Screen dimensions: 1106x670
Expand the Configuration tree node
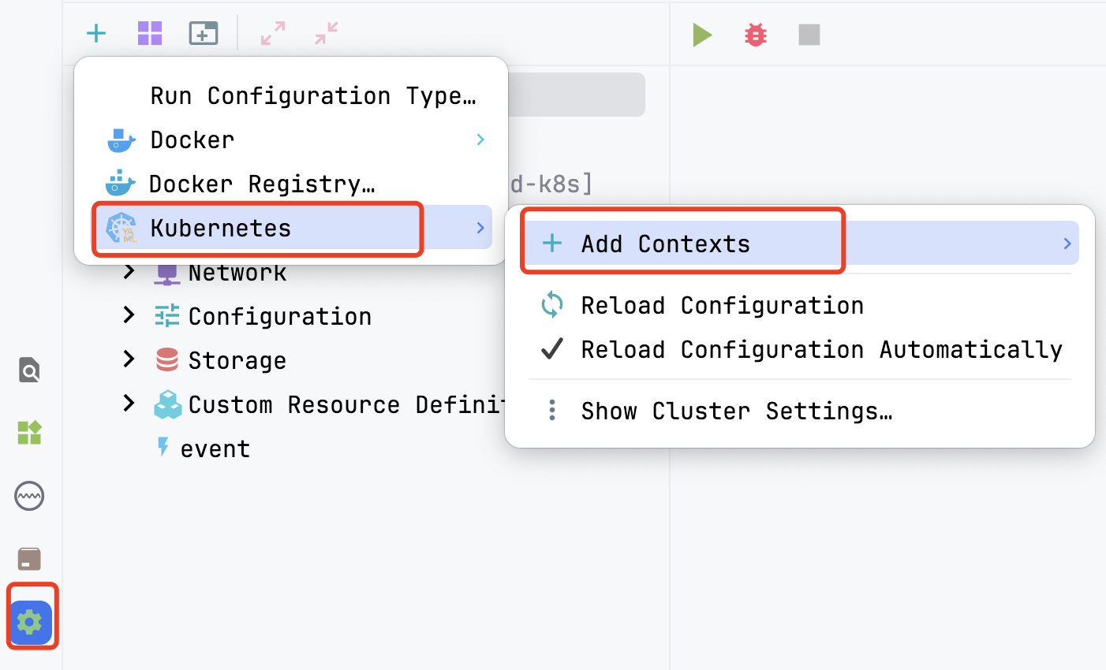[x=129, y=315]
